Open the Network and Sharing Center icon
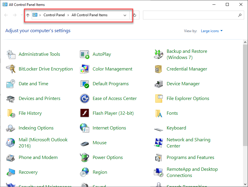Screen dimensions: 248x187 click(159, 143)
